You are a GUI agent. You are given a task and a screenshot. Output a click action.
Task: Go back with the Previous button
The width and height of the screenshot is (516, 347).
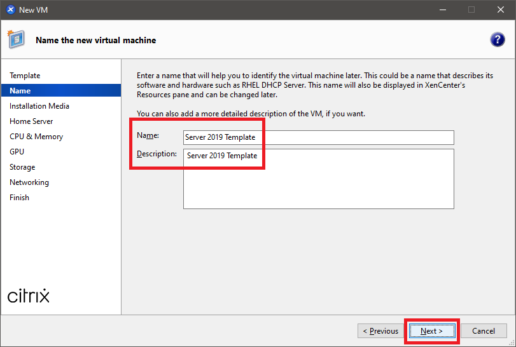[x=380, y=331]
